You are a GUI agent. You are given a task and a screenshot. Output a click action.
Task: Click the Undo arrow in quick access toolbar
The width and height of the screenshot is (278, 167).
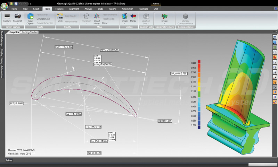(20, 4)
